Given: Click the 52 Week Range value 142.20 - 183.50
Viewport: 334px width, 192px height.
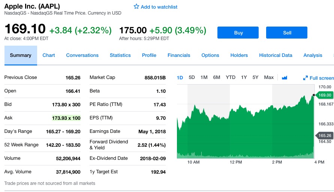Looking at the screenshot, I should point(63,145).
